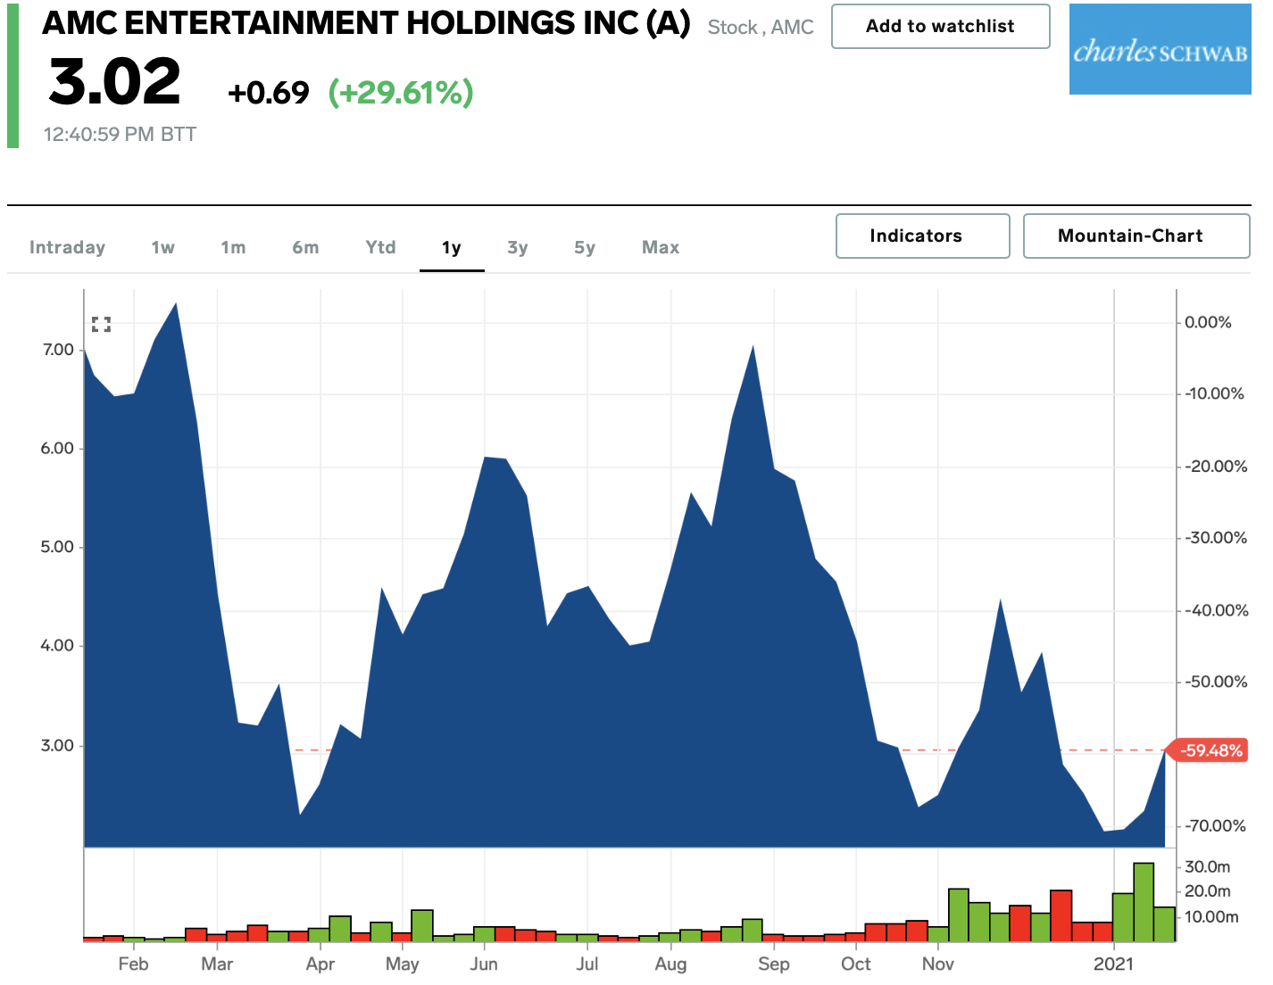
Task: Click the Feb date axis label
Action: click(x=133, y=964)
